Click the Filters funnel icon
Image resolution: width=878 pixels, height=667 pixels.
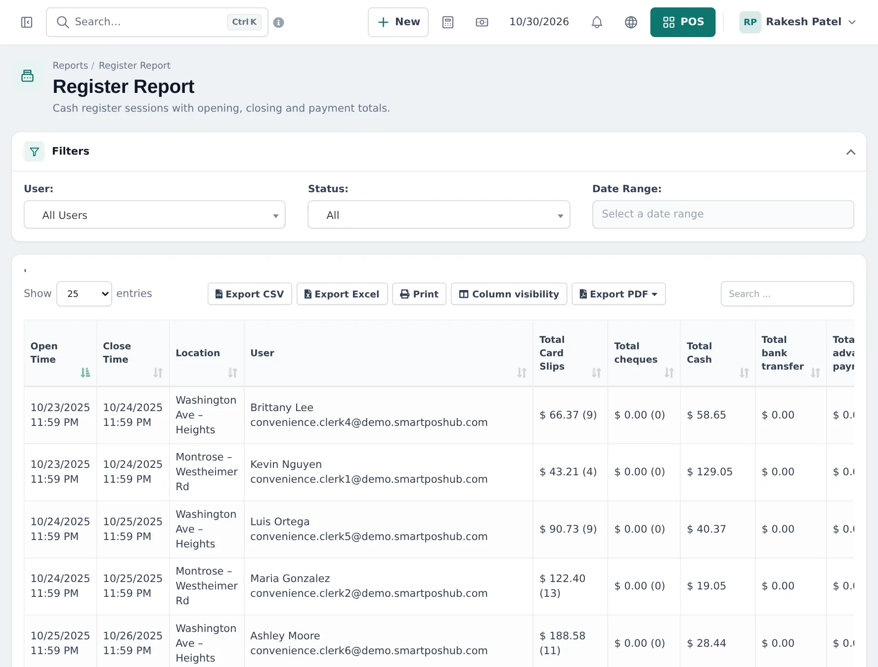point(34,152)
